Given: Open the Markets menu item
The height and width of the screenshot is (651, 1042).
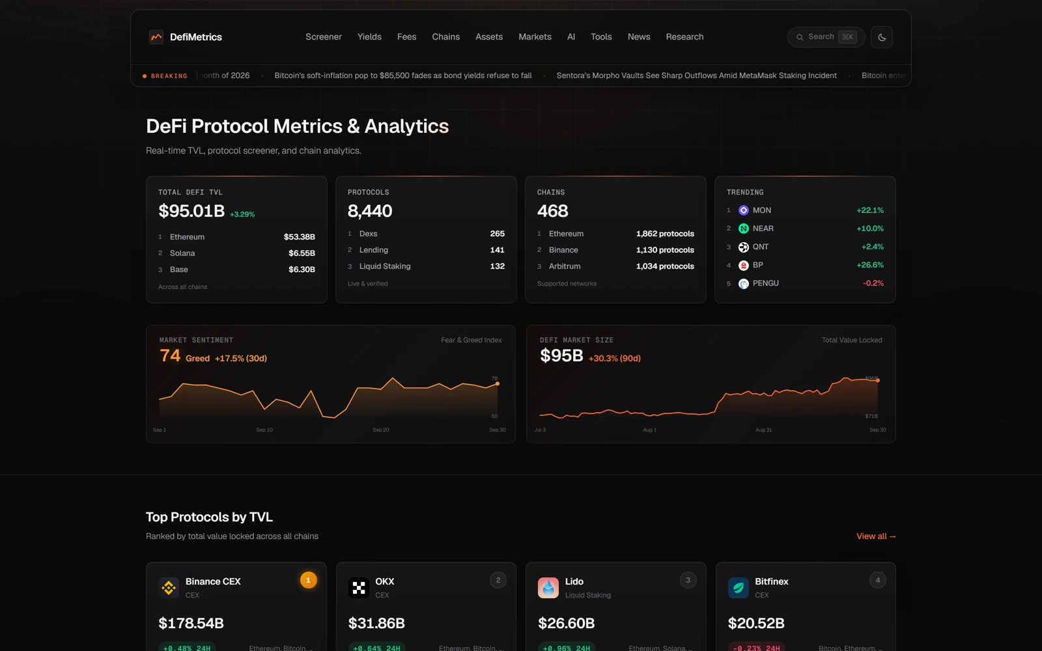Looking at the screenshot, I should click(535, 37).
